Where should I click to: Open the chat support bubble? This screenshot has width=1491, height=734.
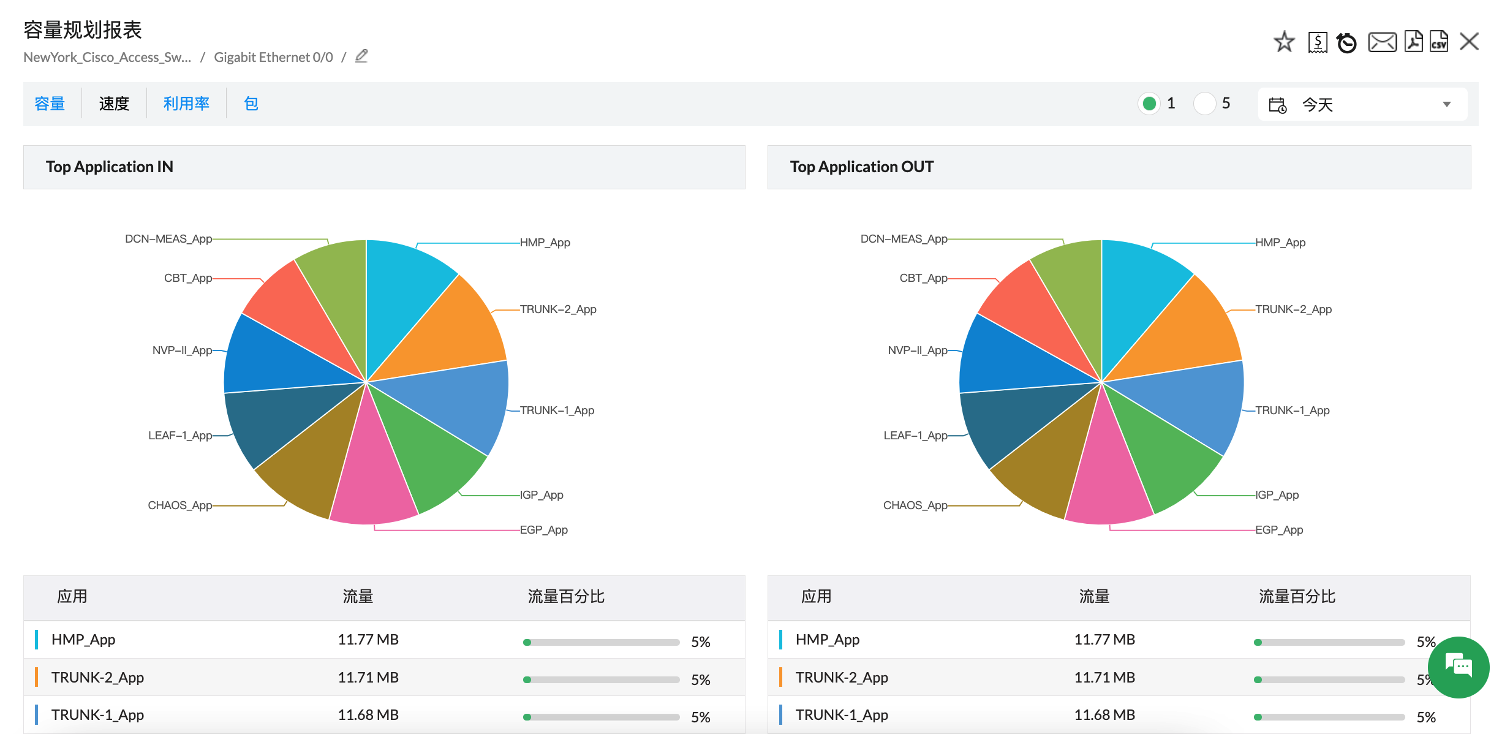[x=1458, y=667]
